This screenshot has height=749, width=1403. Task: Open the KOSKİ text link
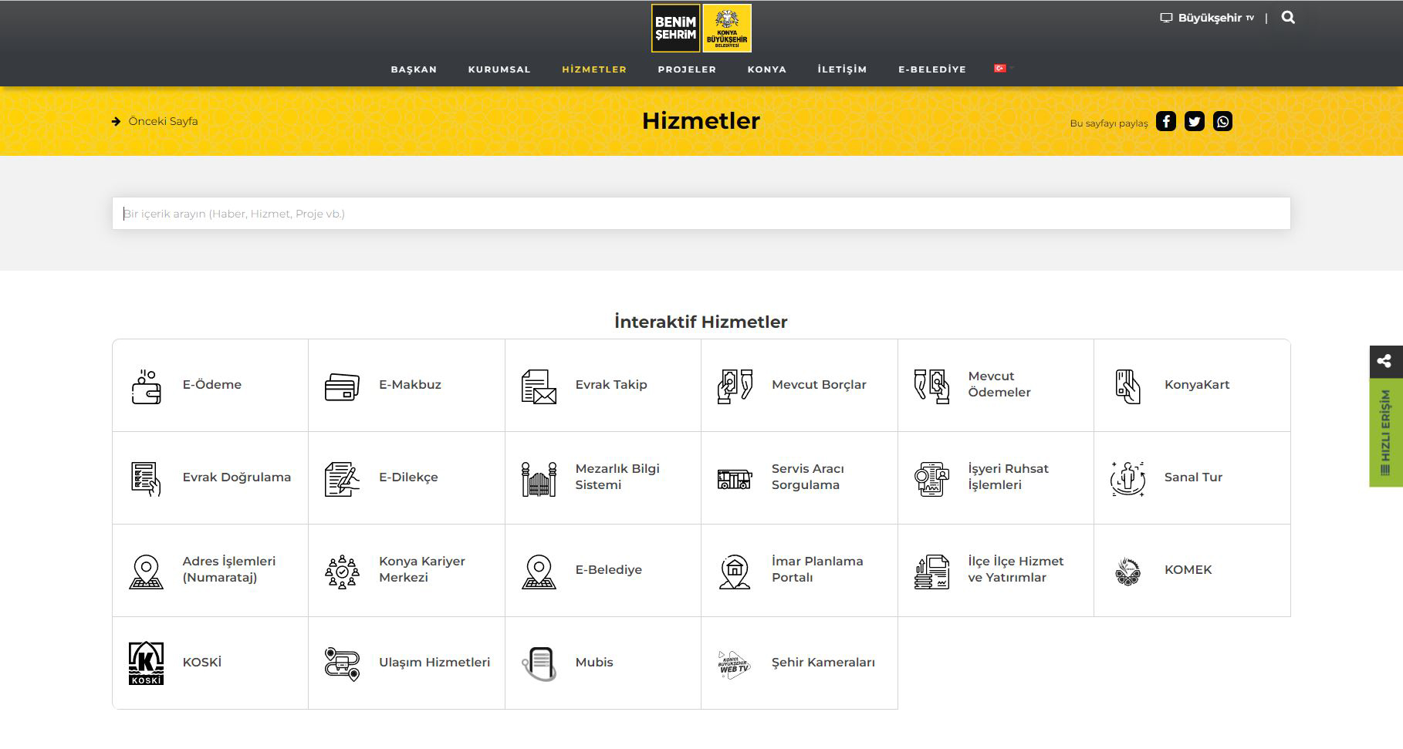coord(201,663)
